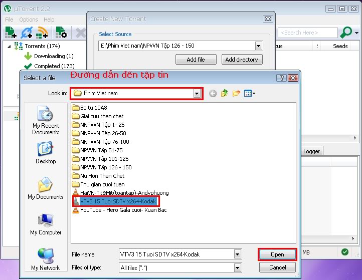Select Completed (173) category

pyautogui.click(x=54, y=66)
